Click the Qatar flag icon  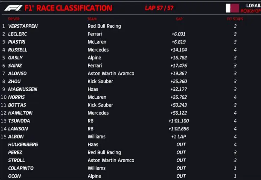232,8
